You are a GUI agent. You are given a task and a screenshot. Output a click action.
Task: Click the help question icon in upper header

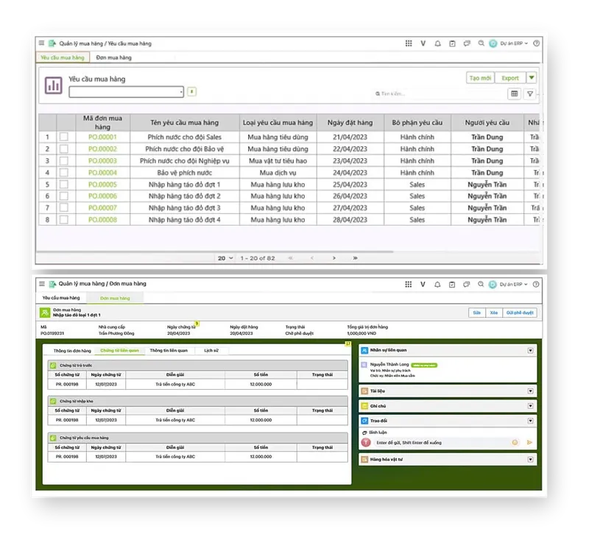(537, 43)
